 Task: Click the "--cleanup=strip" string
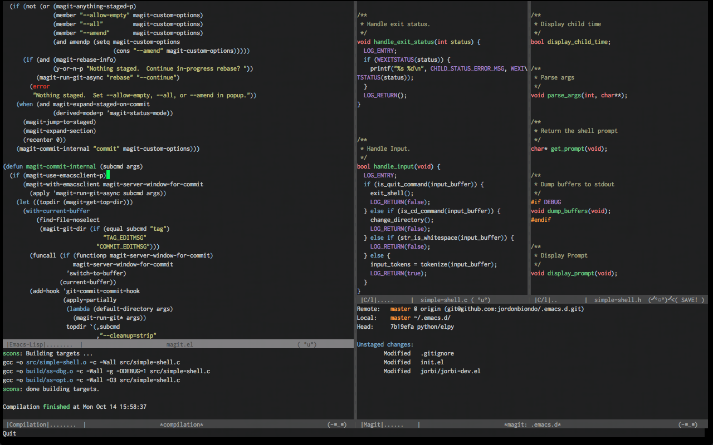128,335
